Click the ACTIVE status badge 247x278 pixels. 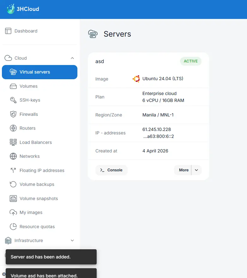[190, 61]
